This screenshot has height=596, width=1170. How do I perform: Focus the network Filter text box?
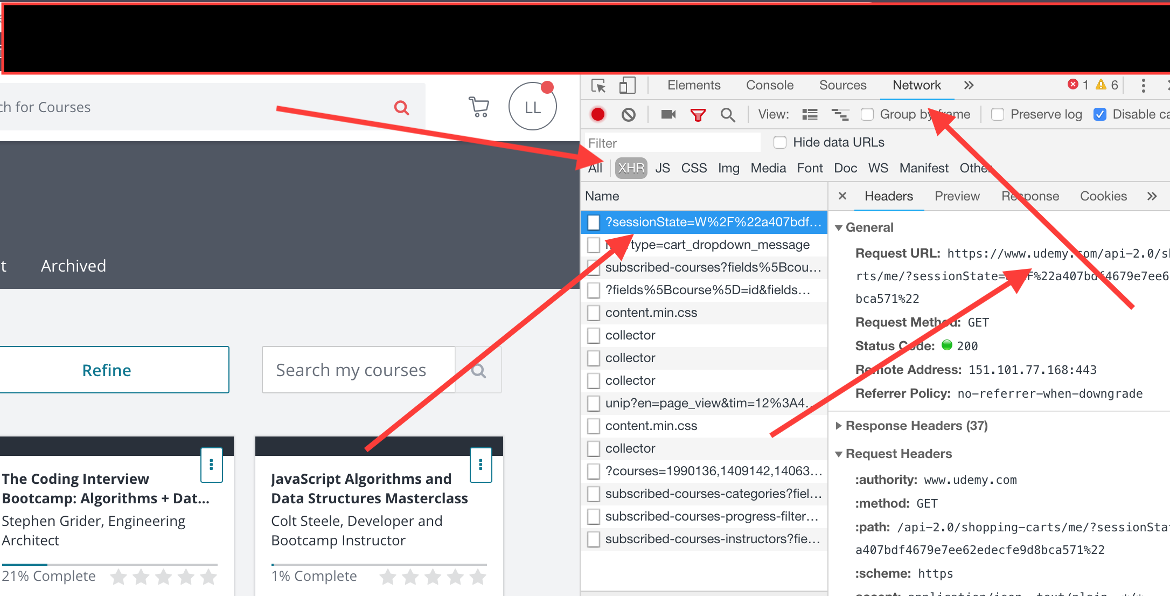(x=672, y=143)
